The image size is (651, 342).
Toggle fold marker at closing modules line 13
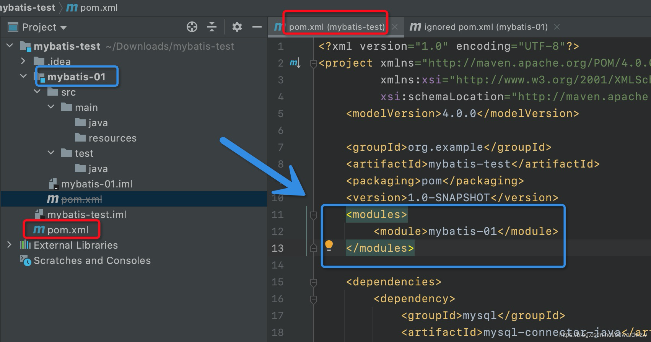click(x=314, y=249)
